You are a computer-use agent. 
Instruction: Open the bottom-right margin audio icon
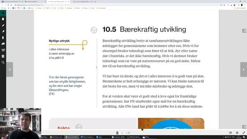244,127
